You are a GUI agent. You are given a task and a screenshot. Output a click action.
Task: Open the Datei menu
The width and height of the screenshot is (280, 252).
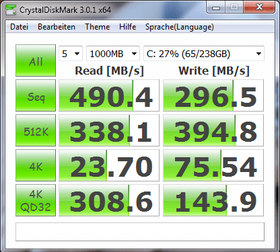[x=19, y=27]
